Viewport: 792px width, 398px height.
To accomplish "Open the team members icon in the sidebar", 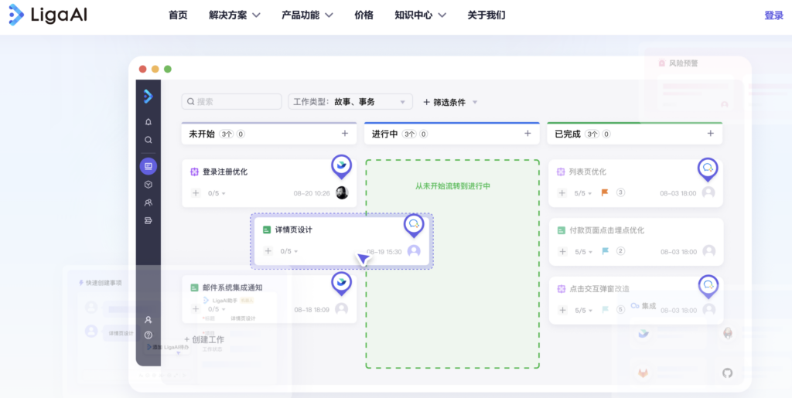I will point(148,202).
